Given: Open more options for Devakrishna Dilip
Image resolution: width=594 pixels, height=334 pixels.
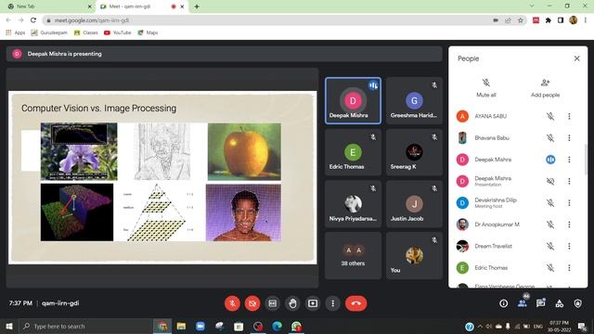Looking at the screenshot, I should [x=569, y=203].
